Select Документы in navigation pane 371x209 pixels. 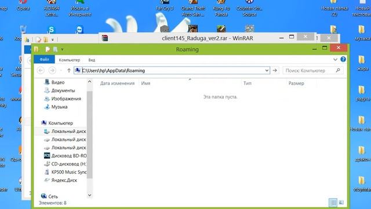(59, 91)
